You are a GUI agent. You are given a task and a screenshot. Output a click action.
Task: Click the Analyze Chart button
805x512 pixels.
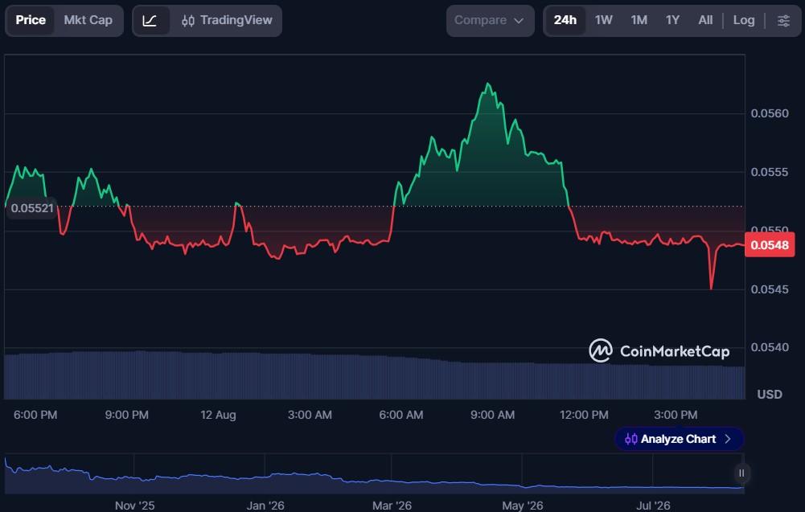coord(679,439)
